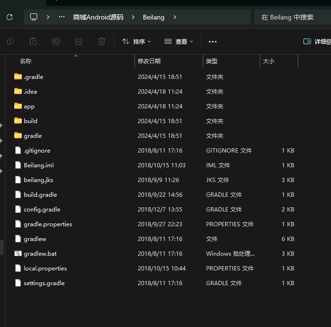Focus the 在 Beilang 中搜索 search box
The width and height of the screenshot is (331, 327).
tap(293, 17)
